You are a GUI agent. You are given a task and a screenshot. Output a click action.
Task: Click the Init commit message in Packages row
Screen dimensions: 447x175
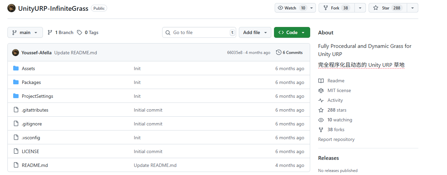tap(137, 82)
